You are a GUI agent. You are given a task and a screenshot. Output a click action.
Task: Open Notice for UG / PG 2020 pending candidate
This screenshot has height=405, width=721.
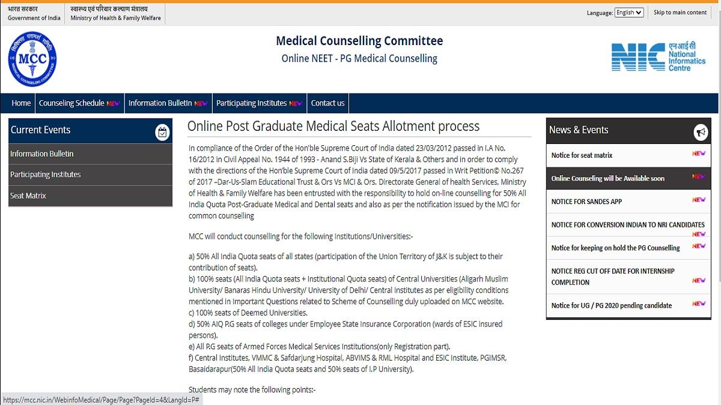611,305
